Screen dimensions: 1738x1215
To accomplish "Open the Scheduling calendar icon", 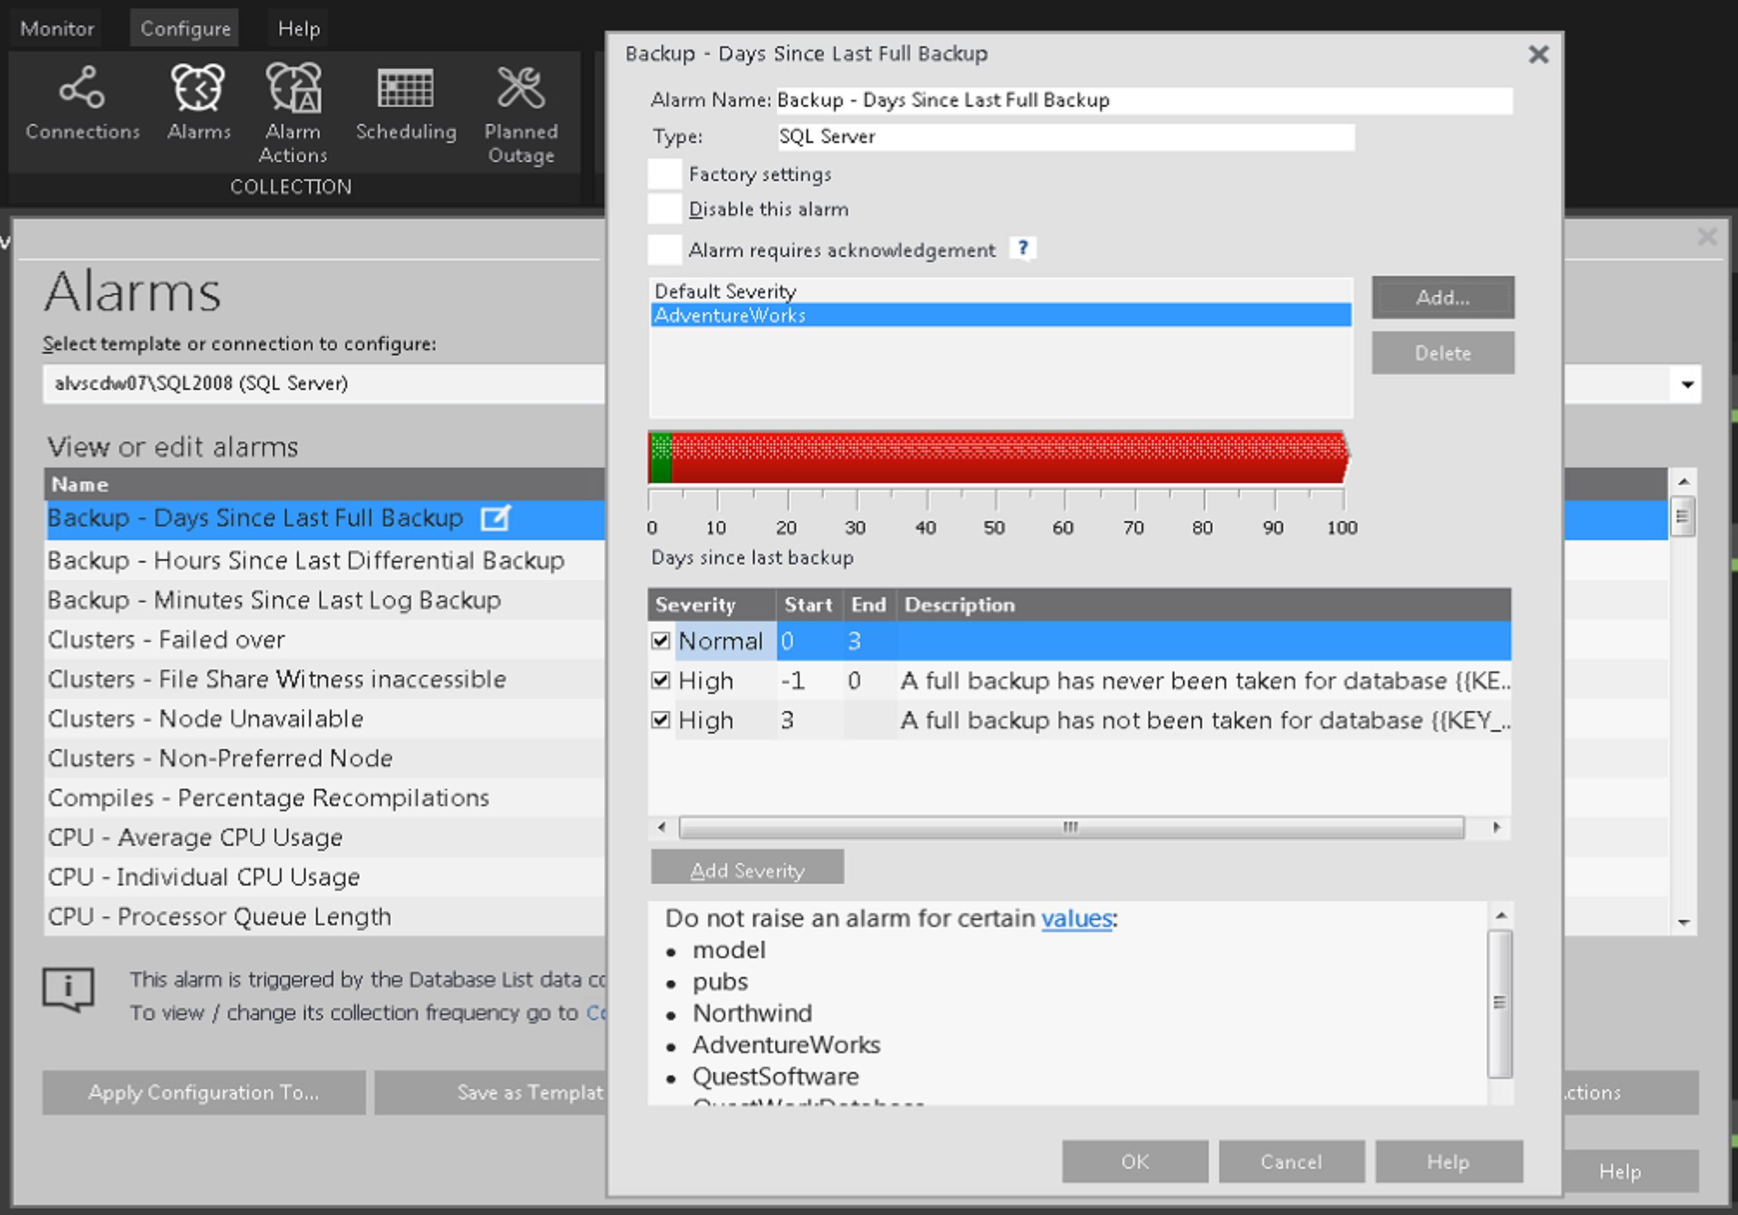I will pyautogui.click(x=405, y=88).
